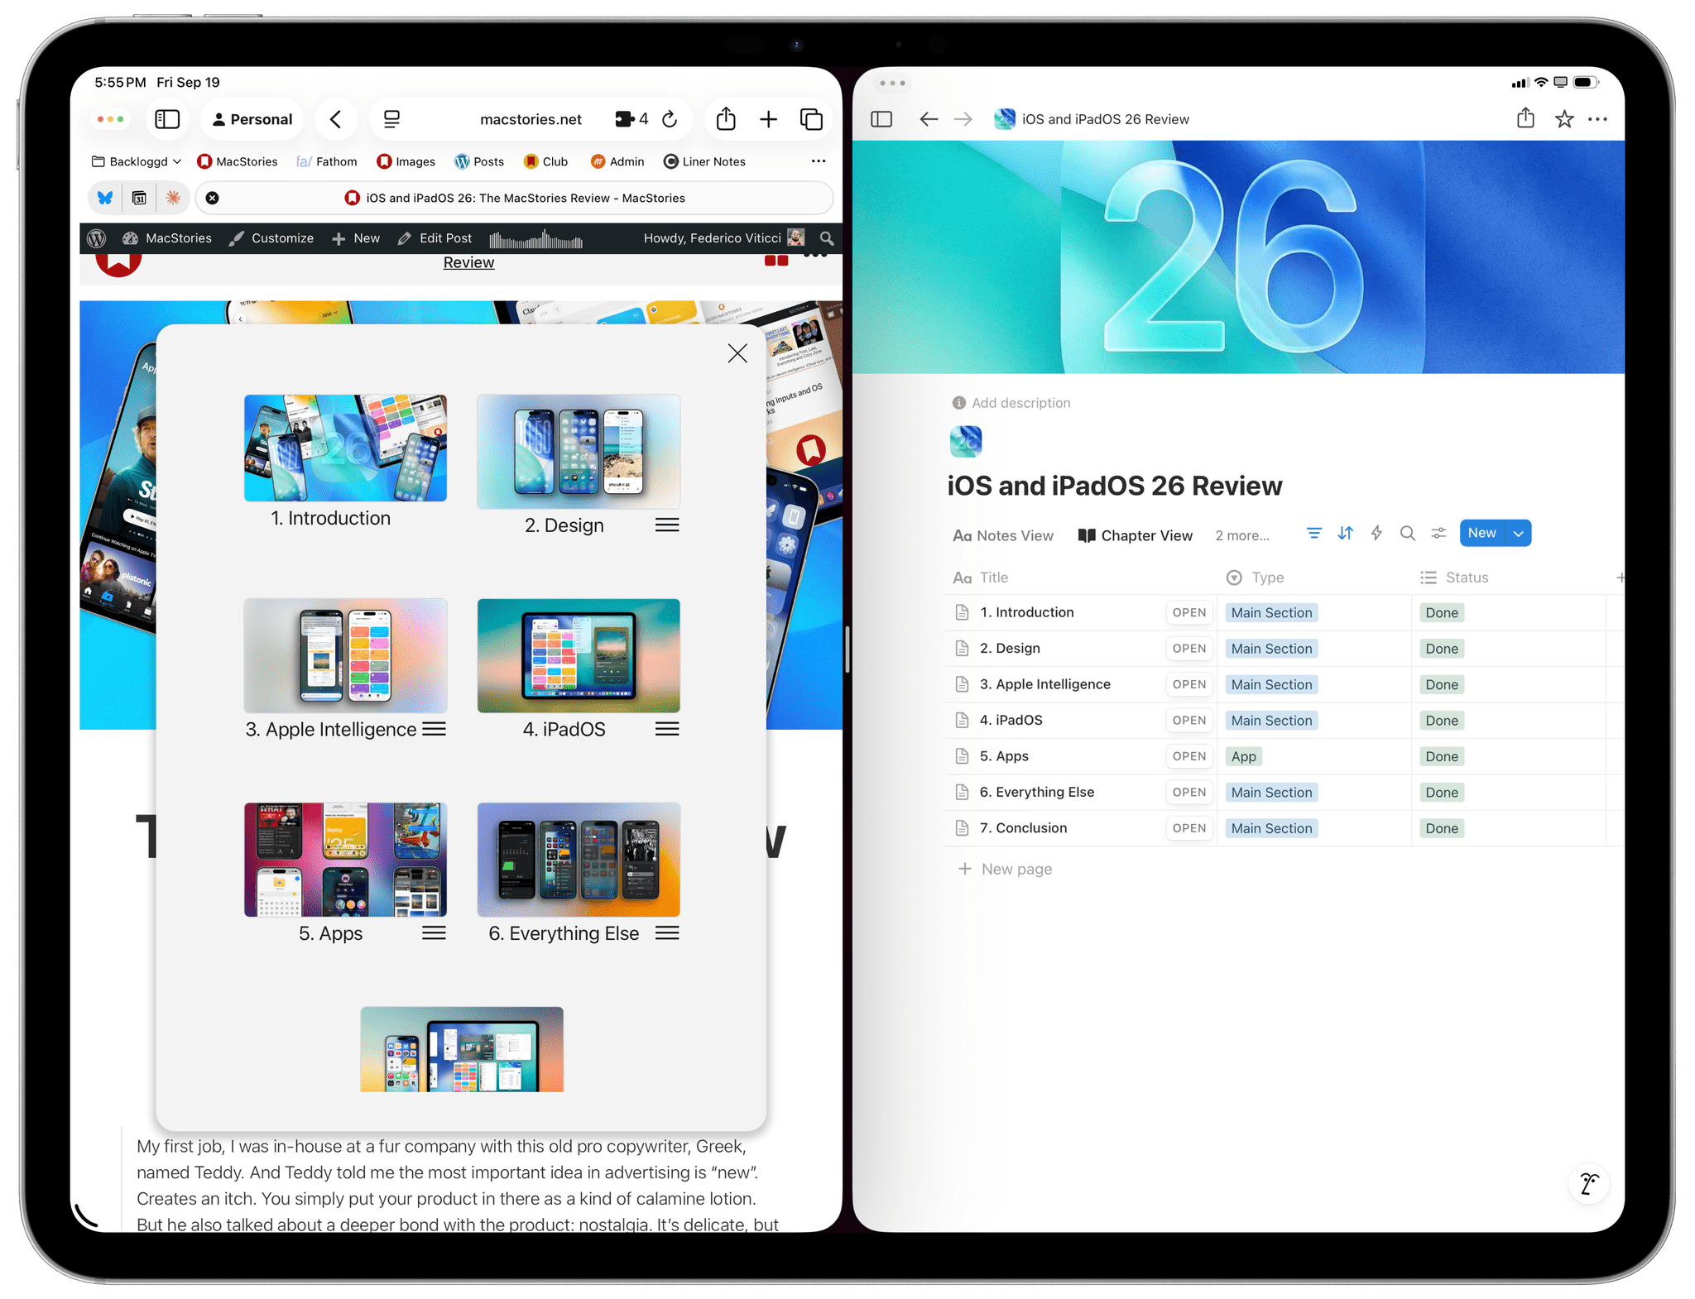This screenshot has width=1695, height=1299.
Task: Open the WordPress logo menu
Action: (x=97, y=238)
